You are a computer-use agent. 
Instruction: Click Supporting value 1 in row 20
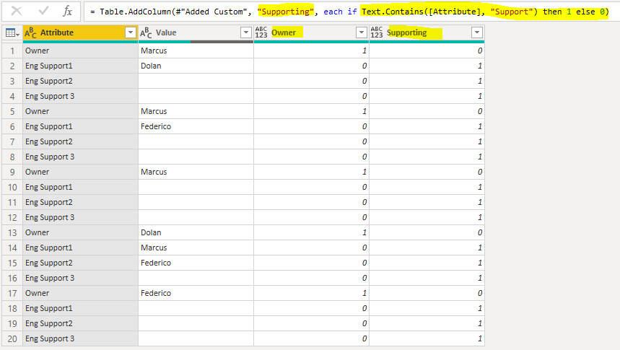[x=427, y=339]
